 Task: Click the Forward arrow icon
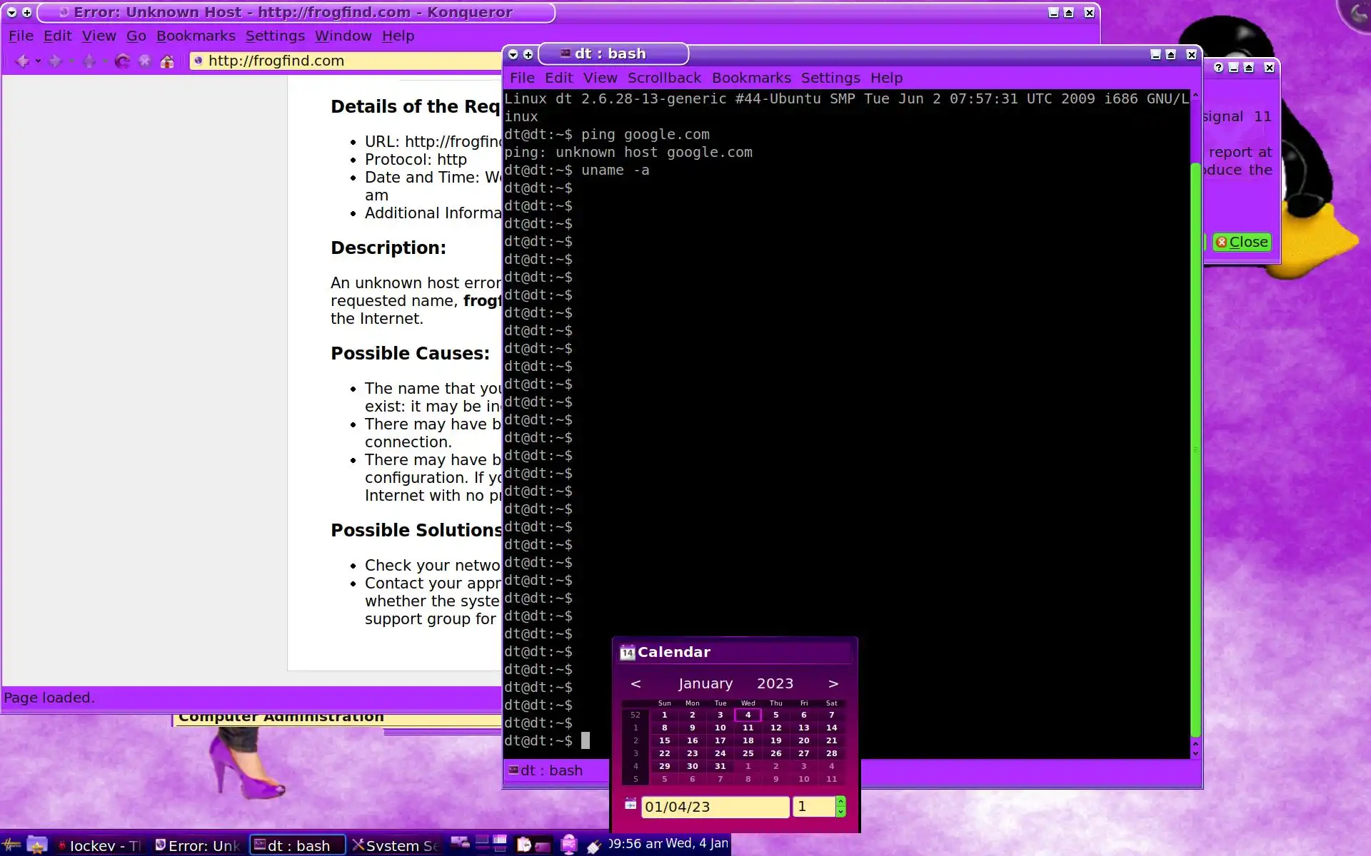[55, 61]
